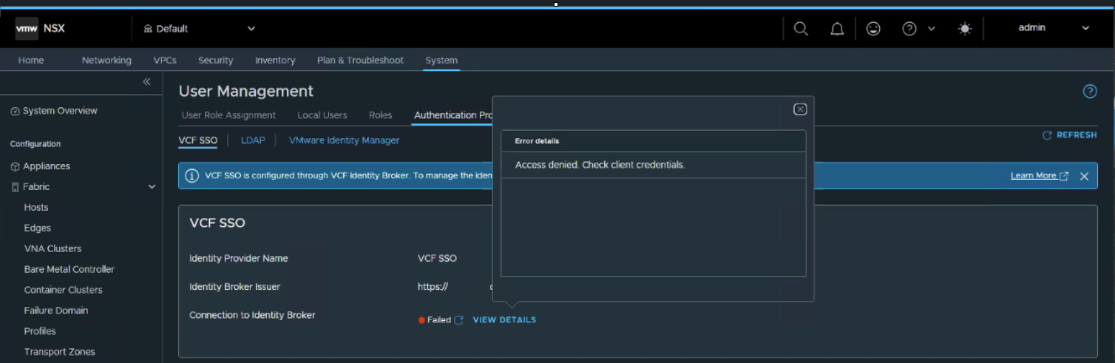This screenshot has height=363, width=1115.
Task: Toggle the light/dark theme sun icon
Action: [965, 28]
